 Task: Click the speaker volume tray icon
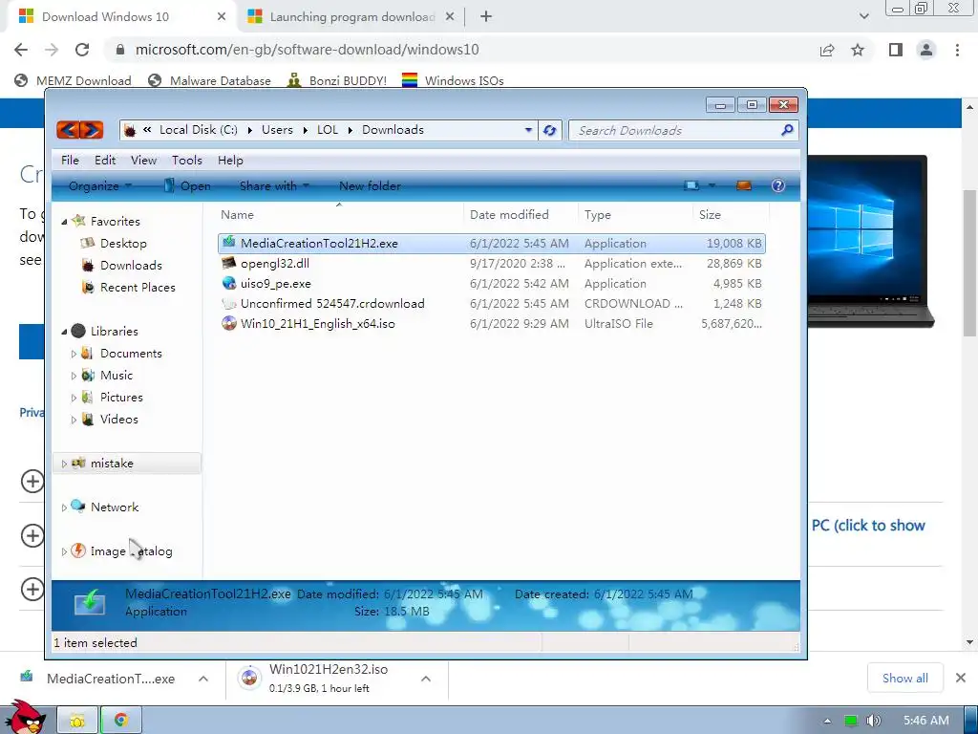(x=873, y=721)
